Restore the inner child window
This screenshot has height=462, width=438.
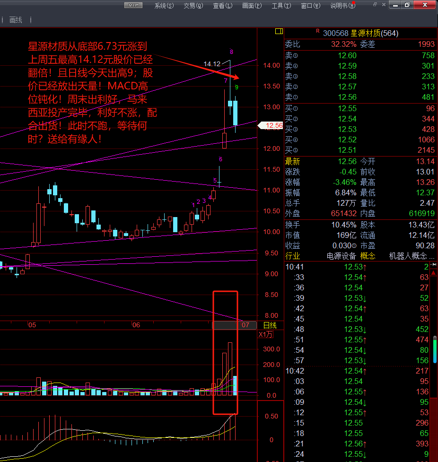[x=375, y=4]
